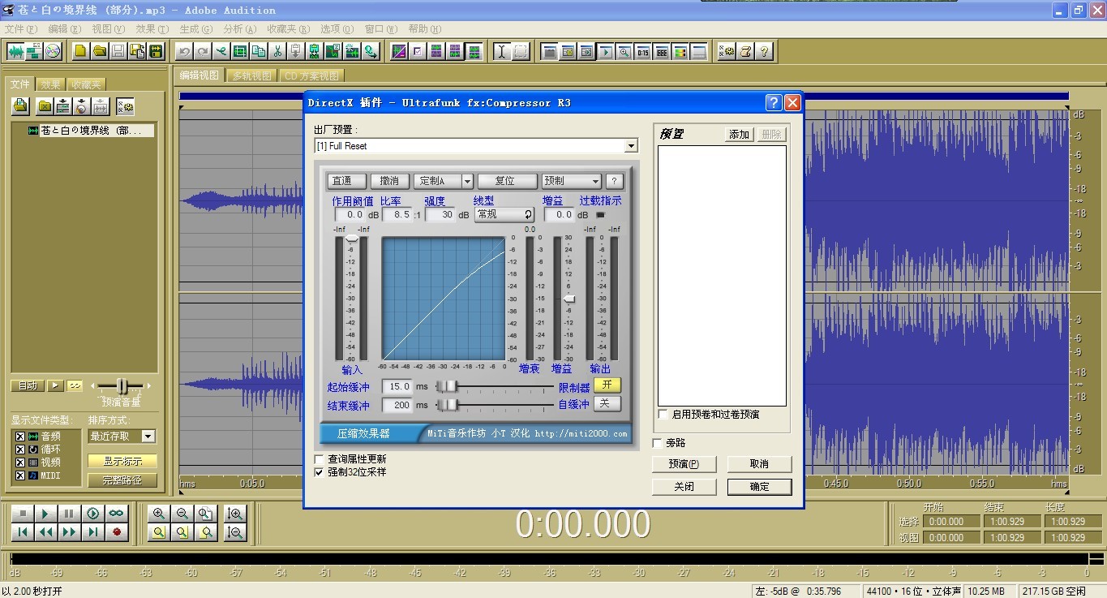Turn the 限制器 limiter 开 toggle
1107x598 pixels.
[607, 385]
